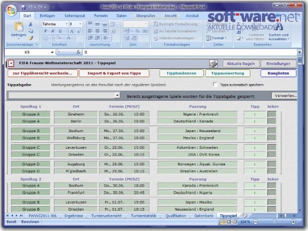Click the Aktuelle Regeln button

click(x=241, y=64)
